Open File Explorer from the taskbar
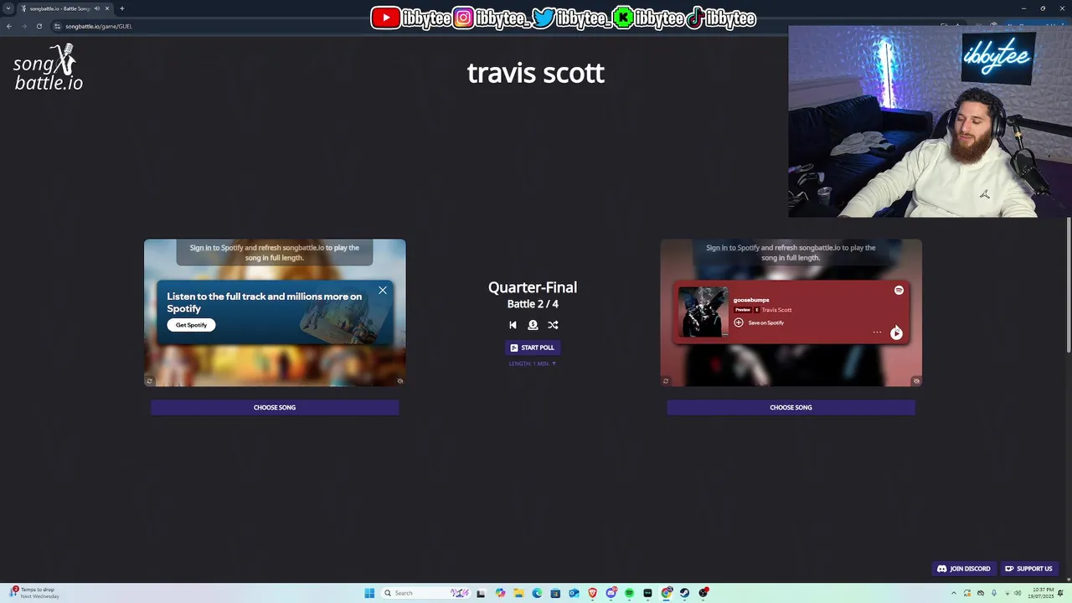The image size is (1072, 603). [x=518, y=593]
